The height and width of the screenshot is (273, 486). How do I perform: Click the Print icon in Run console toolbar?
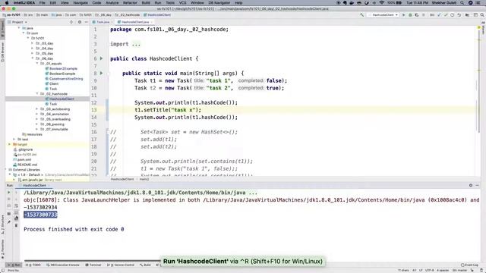click(16, 218)
